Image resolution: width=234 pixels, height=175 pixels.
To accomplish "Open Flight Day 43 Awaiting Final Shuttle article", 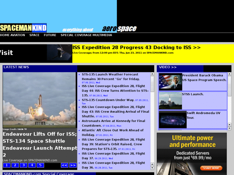I will pos(115,111).
